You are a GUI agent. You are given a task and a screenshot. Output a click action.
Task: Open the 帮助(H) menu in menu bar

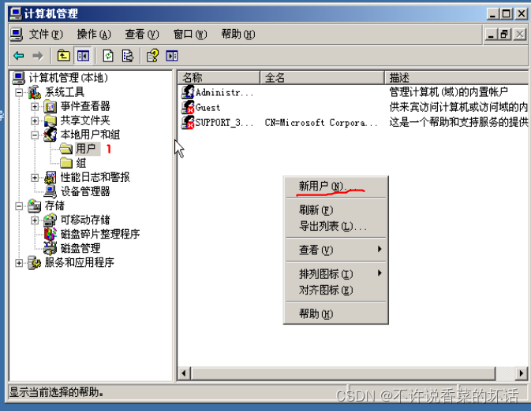[238, 34]
